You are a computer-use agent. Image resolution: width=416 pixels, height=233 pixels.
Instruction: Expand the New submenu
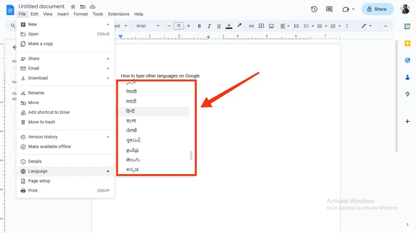click(x=65, y=25)
